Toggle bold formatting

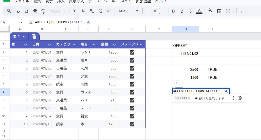tap(173, 11)
